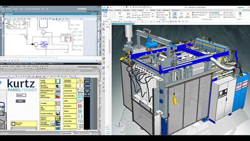Open the No Face Edges dropdown
250x141 pixels.
[229, 12]
